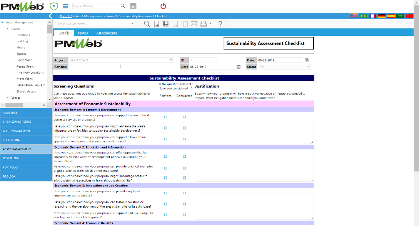
Task: Email this checklist using the envelope icon
Action: (x=194, y=24)
